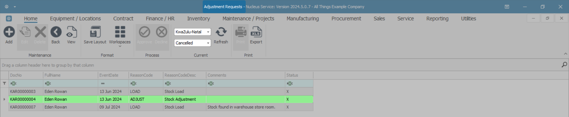569x117 pixels.
Task: Click the Print icon in ribbon
Action: 241,32
